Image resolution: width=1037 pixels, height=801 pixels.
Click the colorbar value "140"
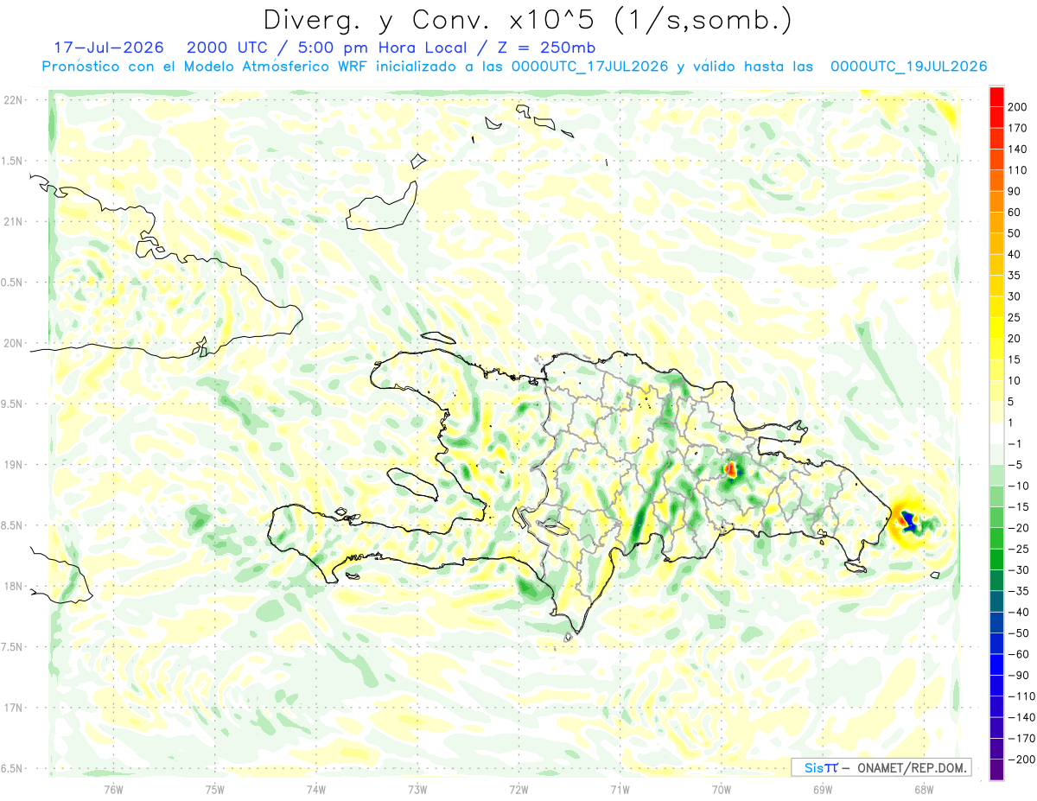(1017, 149)
